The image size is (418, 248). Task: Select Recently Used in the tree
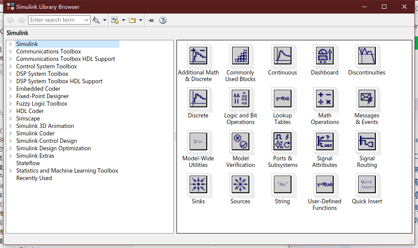[34, 178]
